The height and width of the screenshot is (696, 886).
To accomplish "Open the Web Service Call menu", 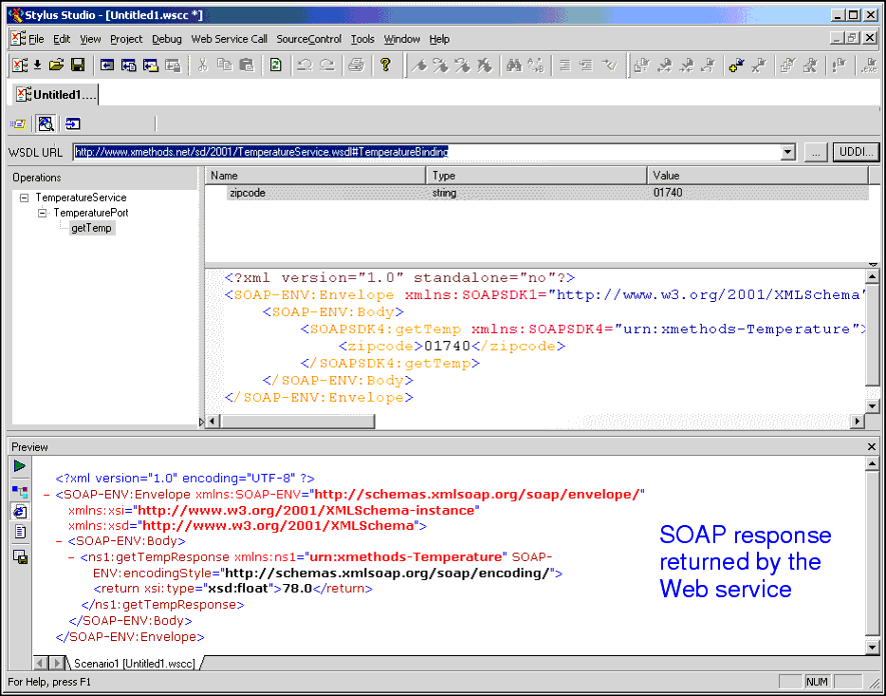I will [x=229, y=39].
